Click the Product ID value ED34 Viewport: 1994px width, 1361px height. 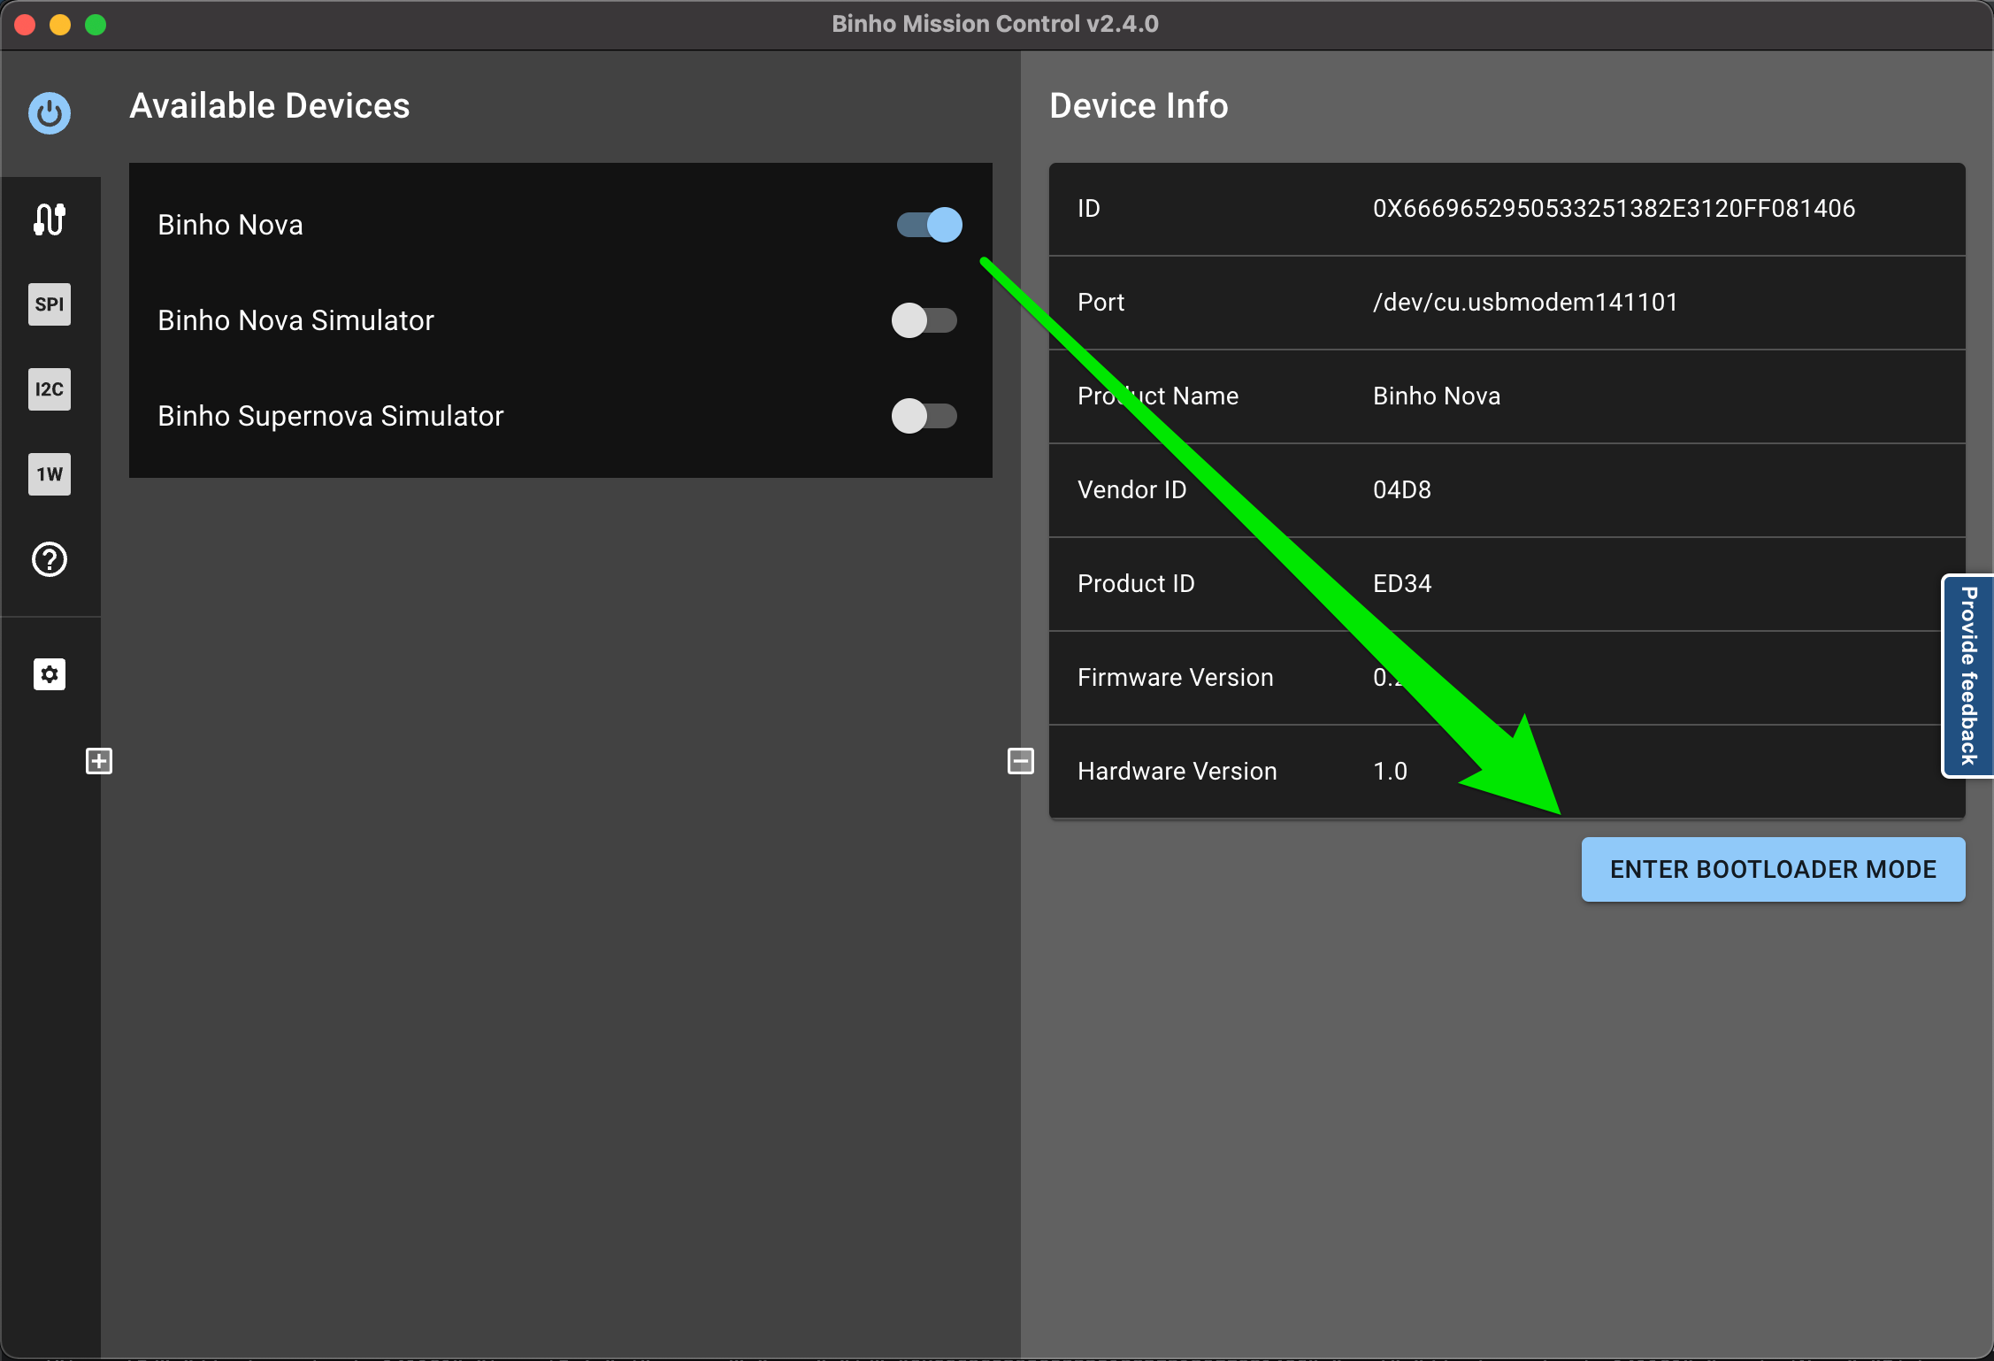coord(1401,584)
